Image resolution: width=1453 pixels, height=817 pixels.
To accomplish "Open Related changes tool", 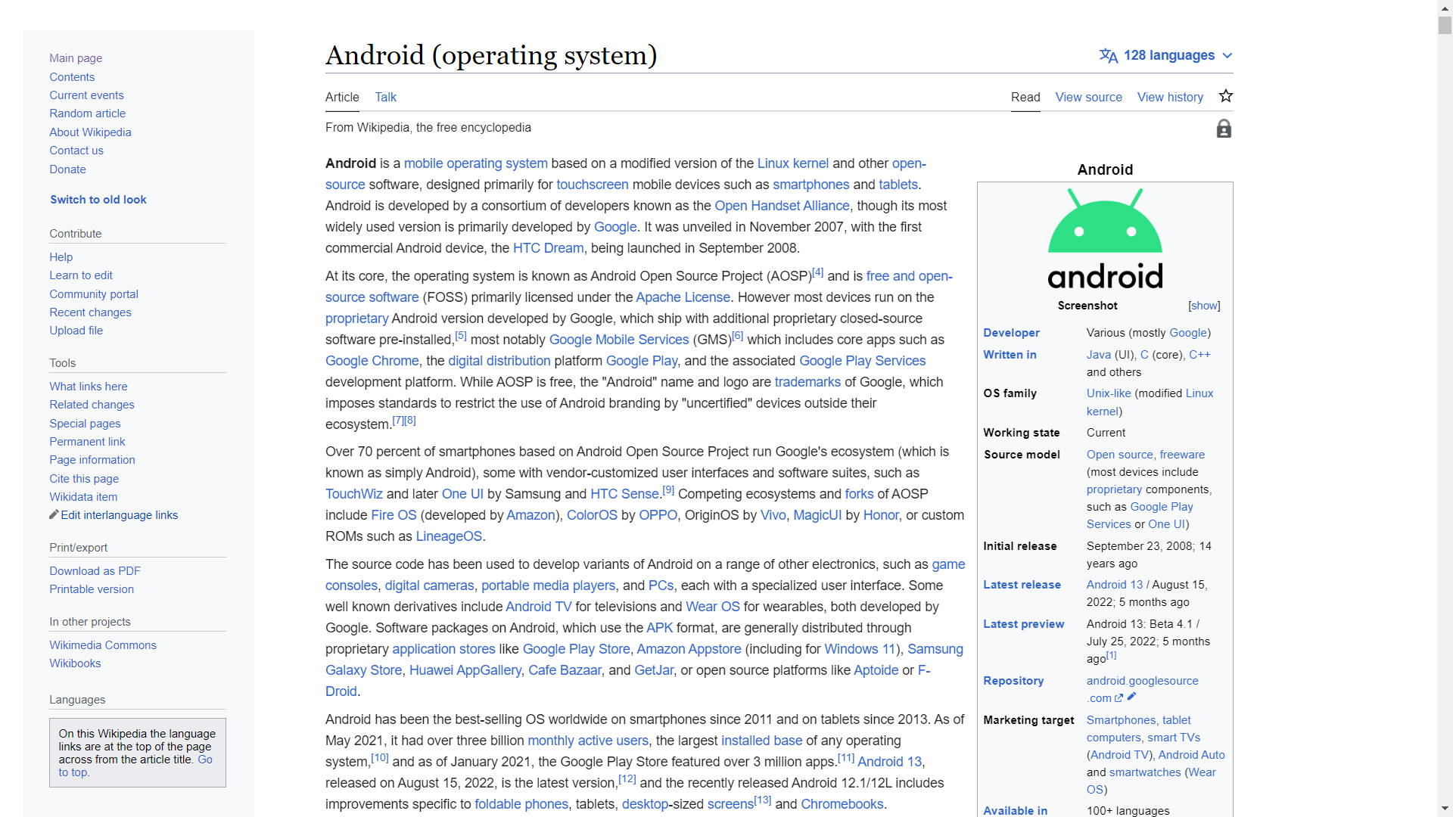I will pos(92,405).
